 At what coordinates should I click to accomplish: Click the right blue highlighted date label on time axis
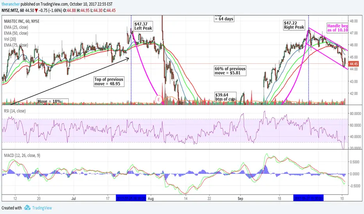coord(308,198)
